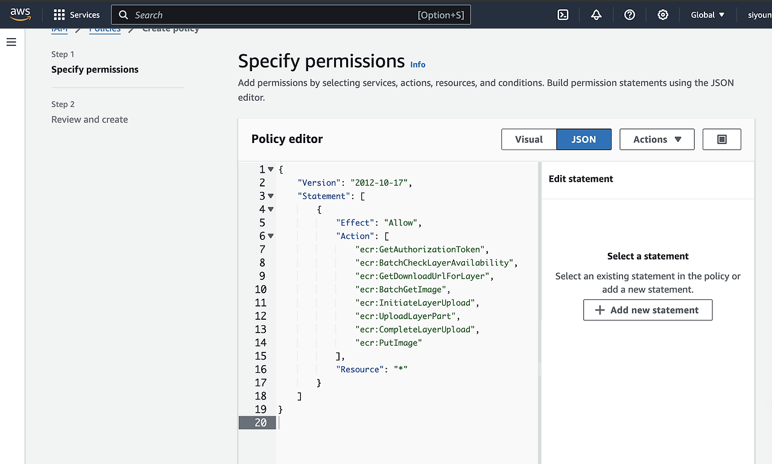Open the notifications bell
Screen dimensions: 772x464
click(596, 15)
